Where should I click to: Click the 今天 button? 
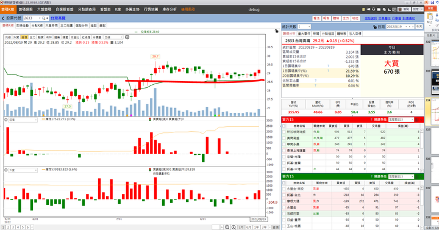(x=419, y=27)
